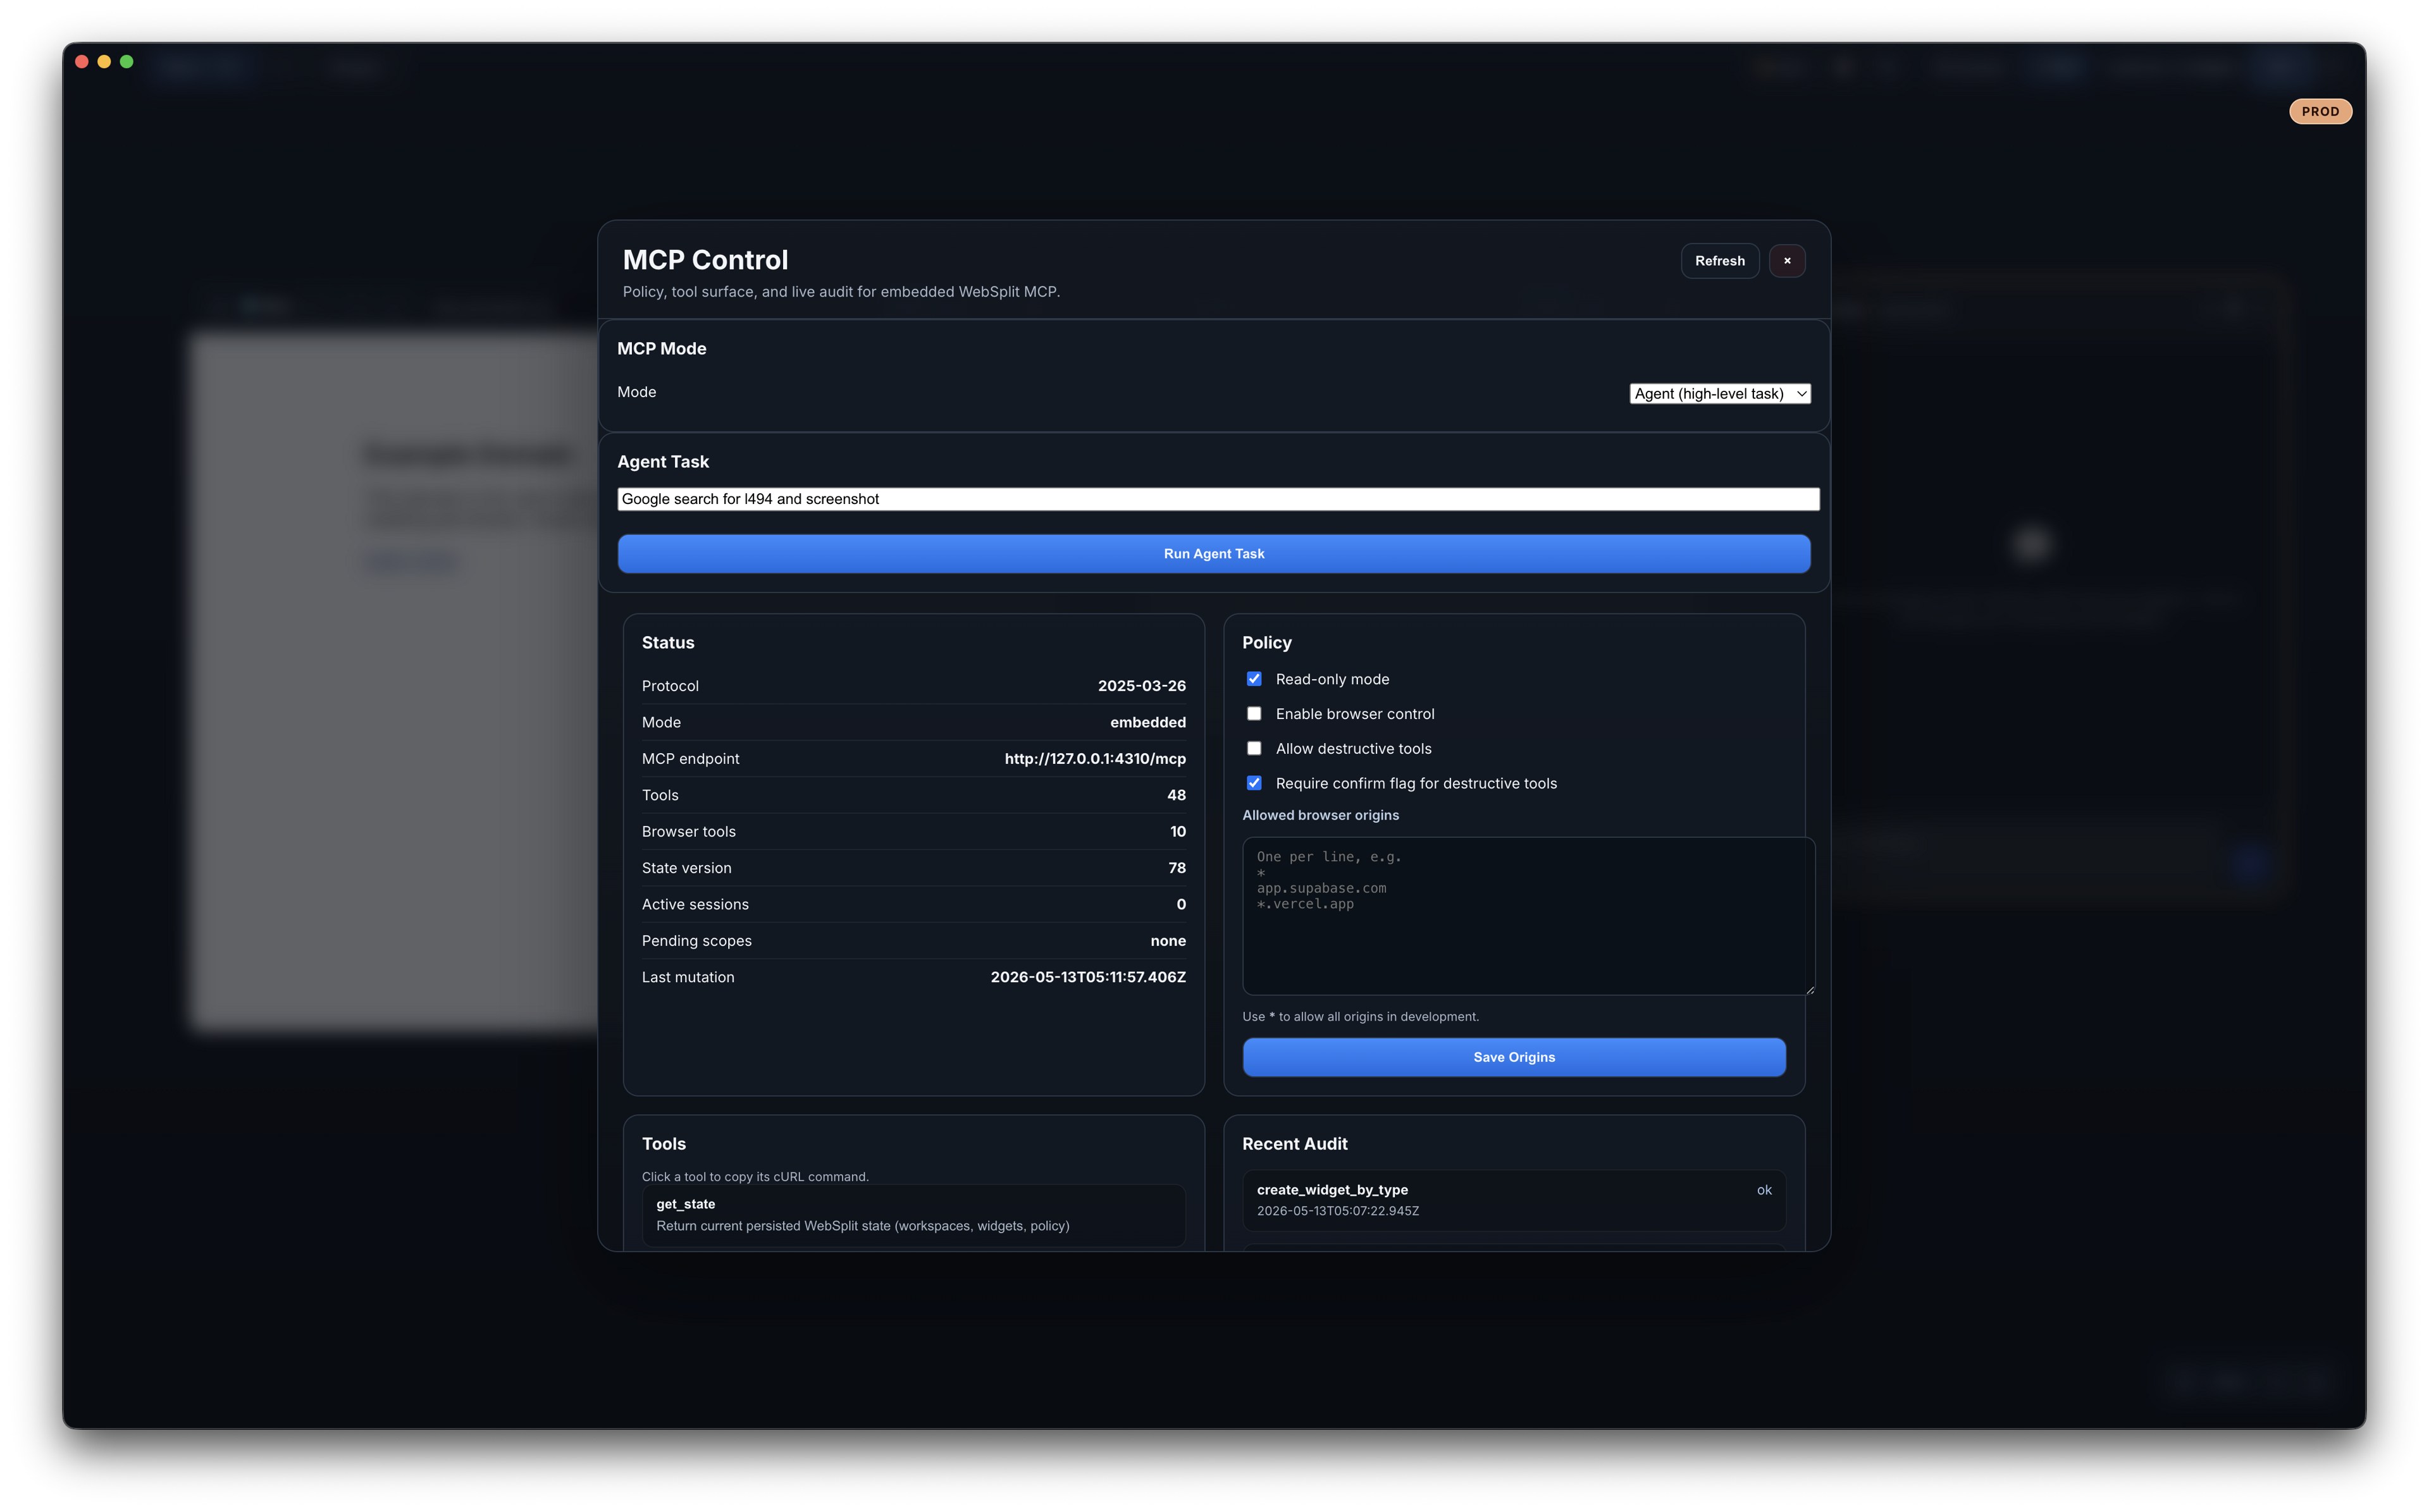Click the Allowed browser origins label

(1320, 815)
